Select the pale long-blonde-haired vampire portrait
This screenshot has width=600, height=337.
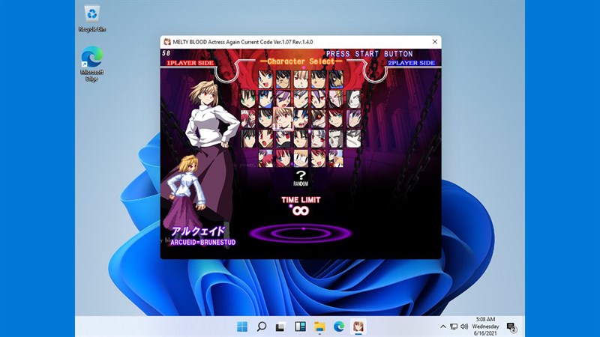pyautogui.click(x=336, y=99)
